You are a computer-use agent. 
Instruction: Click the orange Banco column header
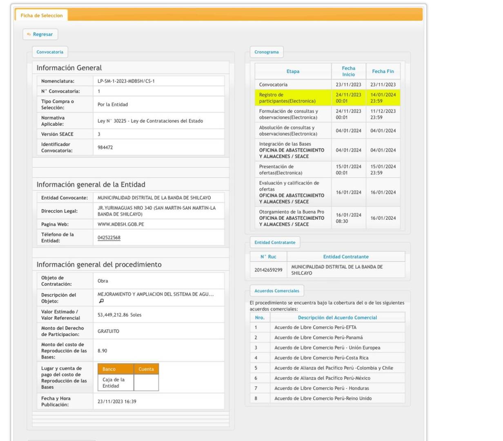109,369
